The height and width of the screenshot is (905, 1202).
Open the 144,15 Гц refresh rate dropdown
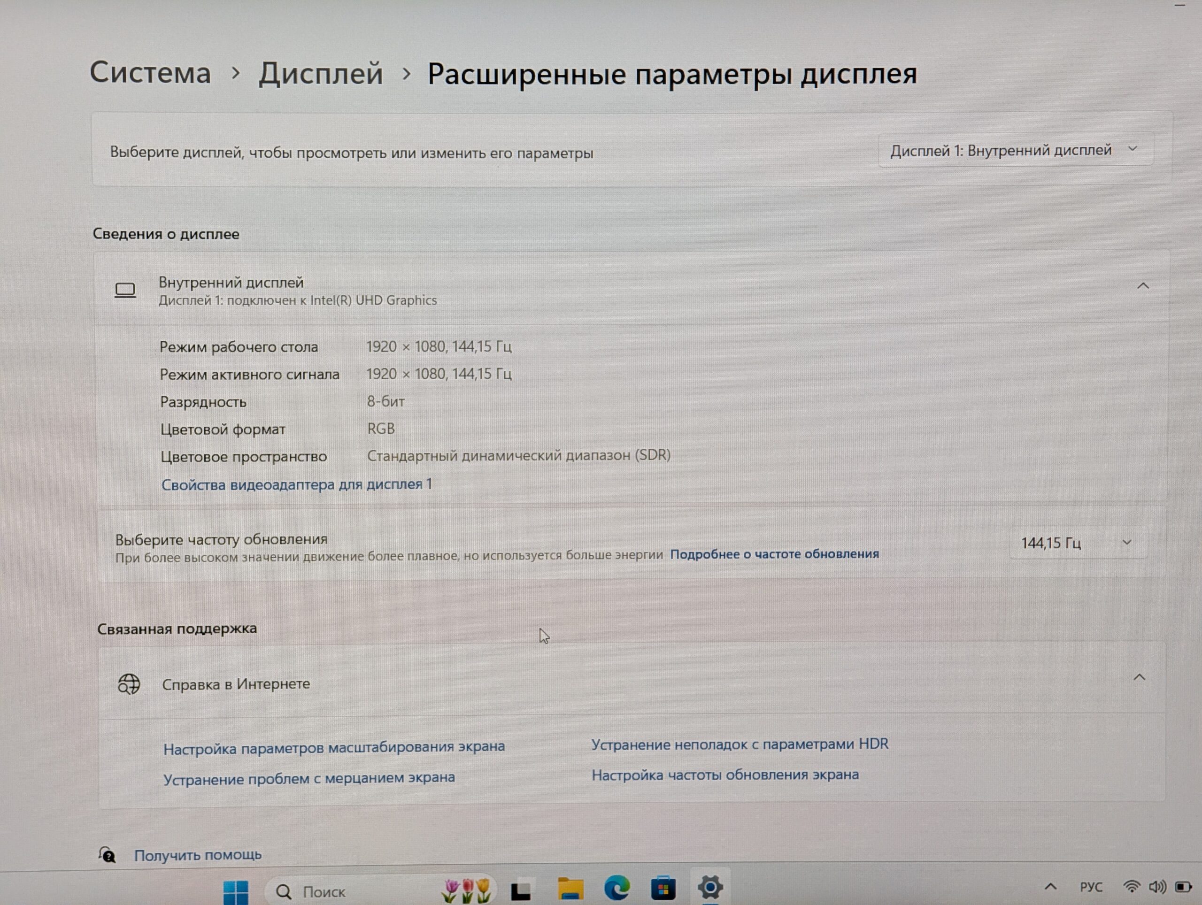[1077, 543]
